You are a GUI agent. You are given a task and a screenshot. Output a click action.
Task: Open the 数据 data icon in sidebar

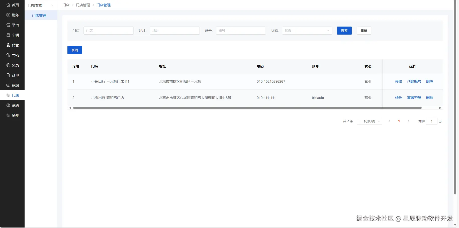[8, 85]
